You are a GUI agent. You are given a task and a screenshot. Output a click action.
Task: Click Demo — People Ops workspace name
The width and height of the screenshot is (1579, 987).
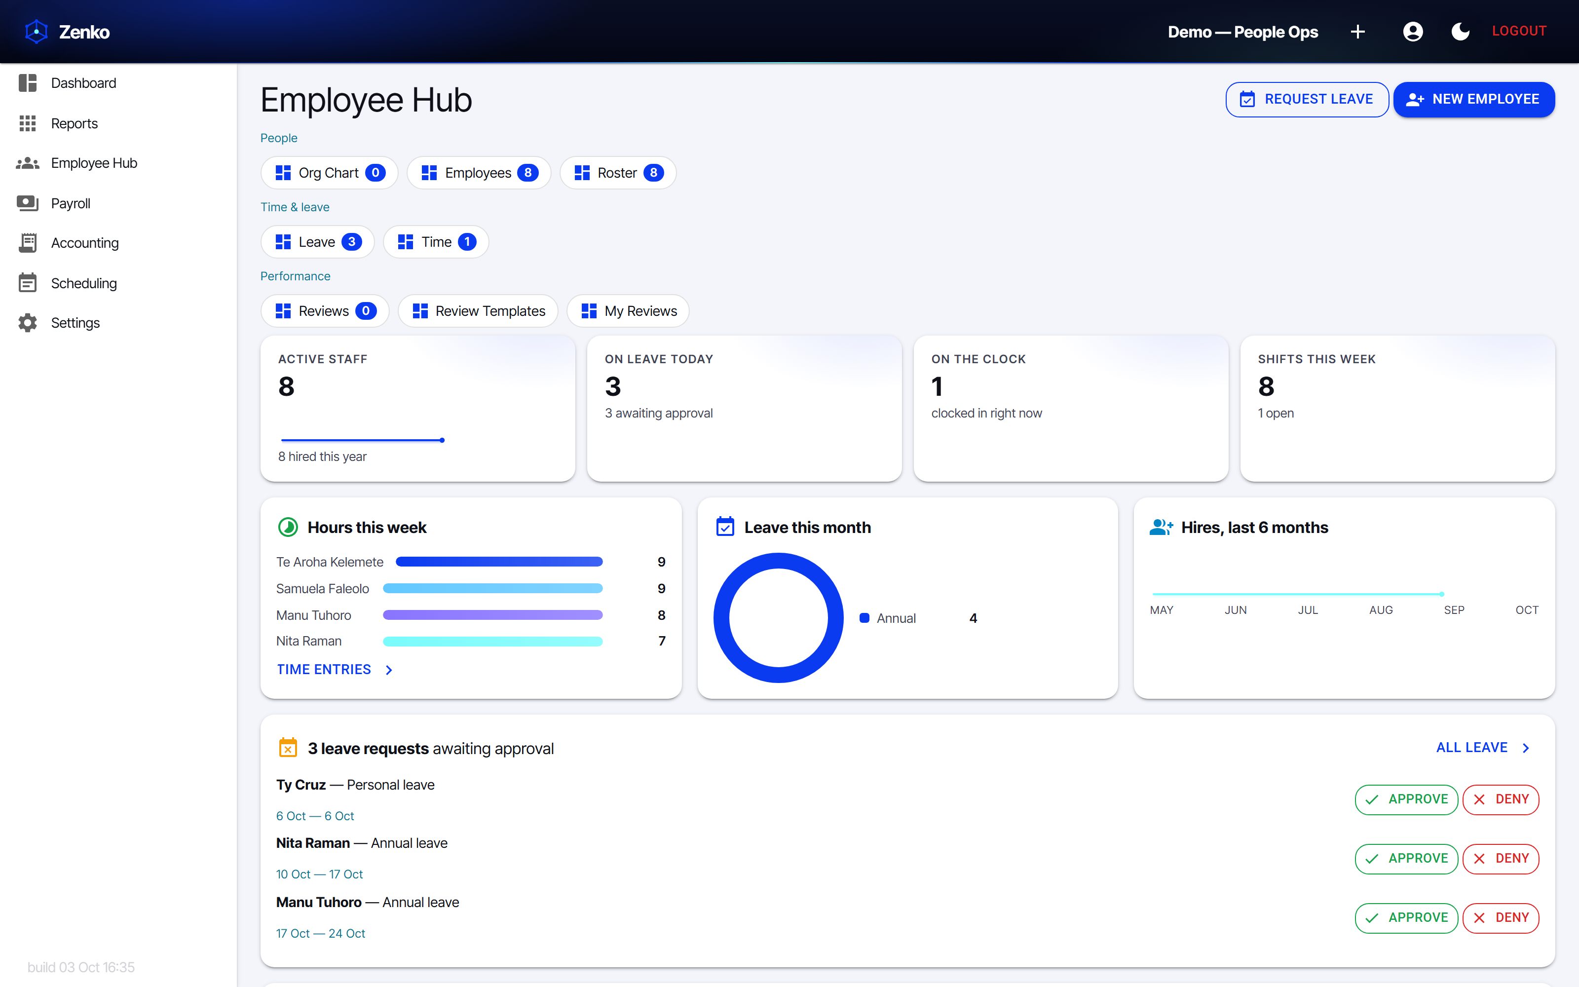[1242, 31]
